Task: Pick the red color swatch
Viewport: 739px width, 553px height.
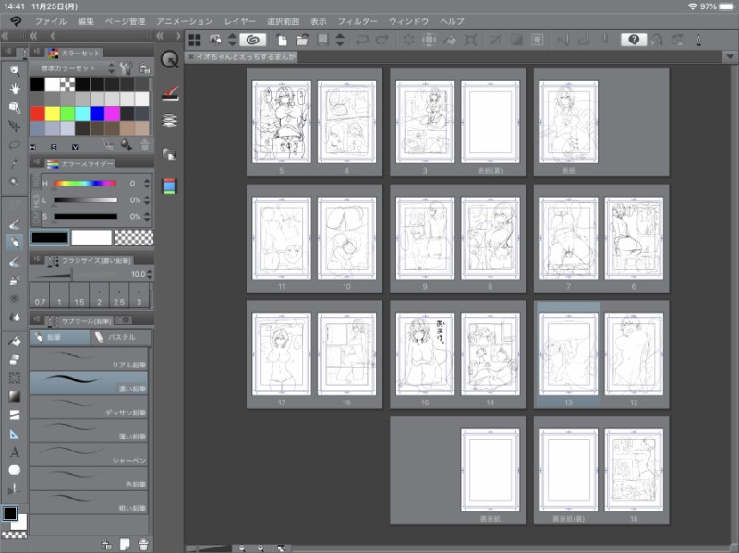Action: tap(37, 114)
